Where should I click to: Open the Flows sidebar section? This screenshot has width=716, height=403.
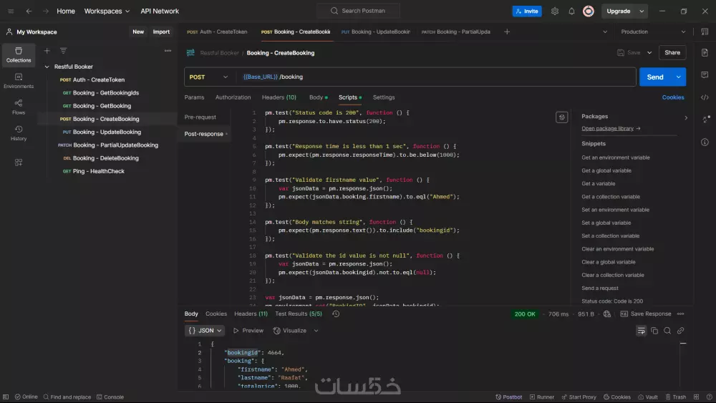click(x=19, y=107)
